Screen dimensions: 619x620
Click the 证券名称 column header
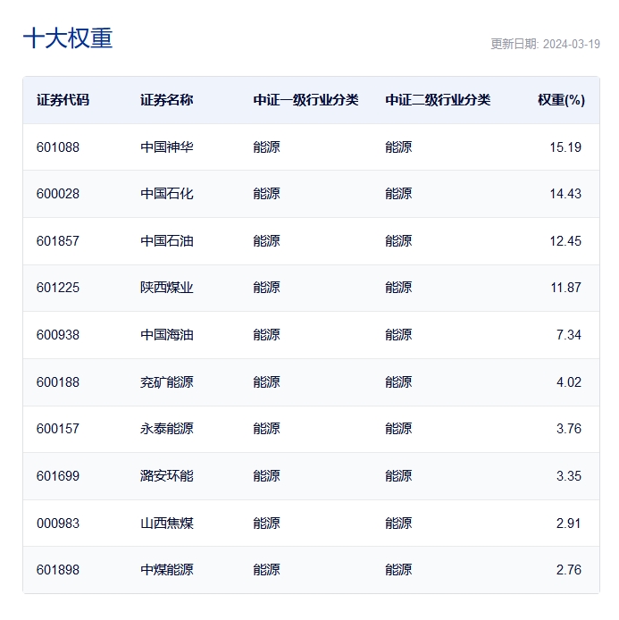[167, 100]
